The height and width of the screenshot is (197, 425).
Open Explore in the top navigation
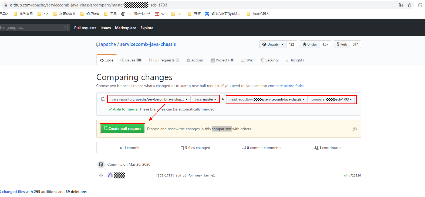pyautogui.click(x=147, y=28)
